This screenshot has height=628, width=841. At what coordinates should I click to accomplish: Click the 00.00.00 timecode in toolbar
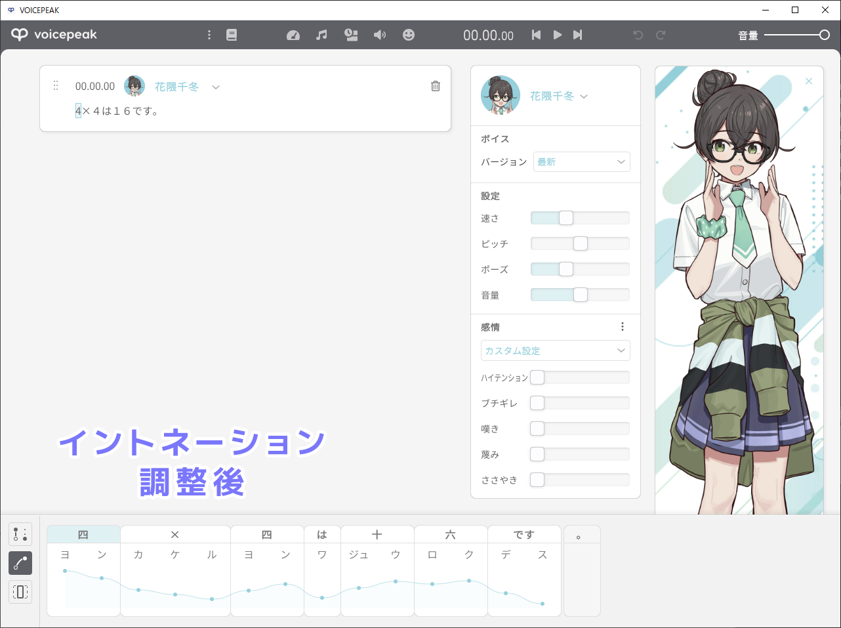click(488, 35)
